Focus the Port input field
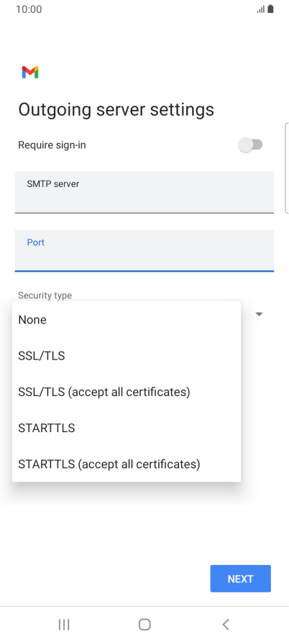 tap(144, 251)
